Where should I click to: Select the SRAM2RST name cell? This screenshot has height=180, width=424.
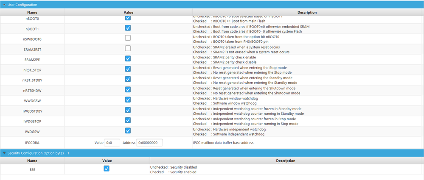pyautogui.click(x=32, y=49)
